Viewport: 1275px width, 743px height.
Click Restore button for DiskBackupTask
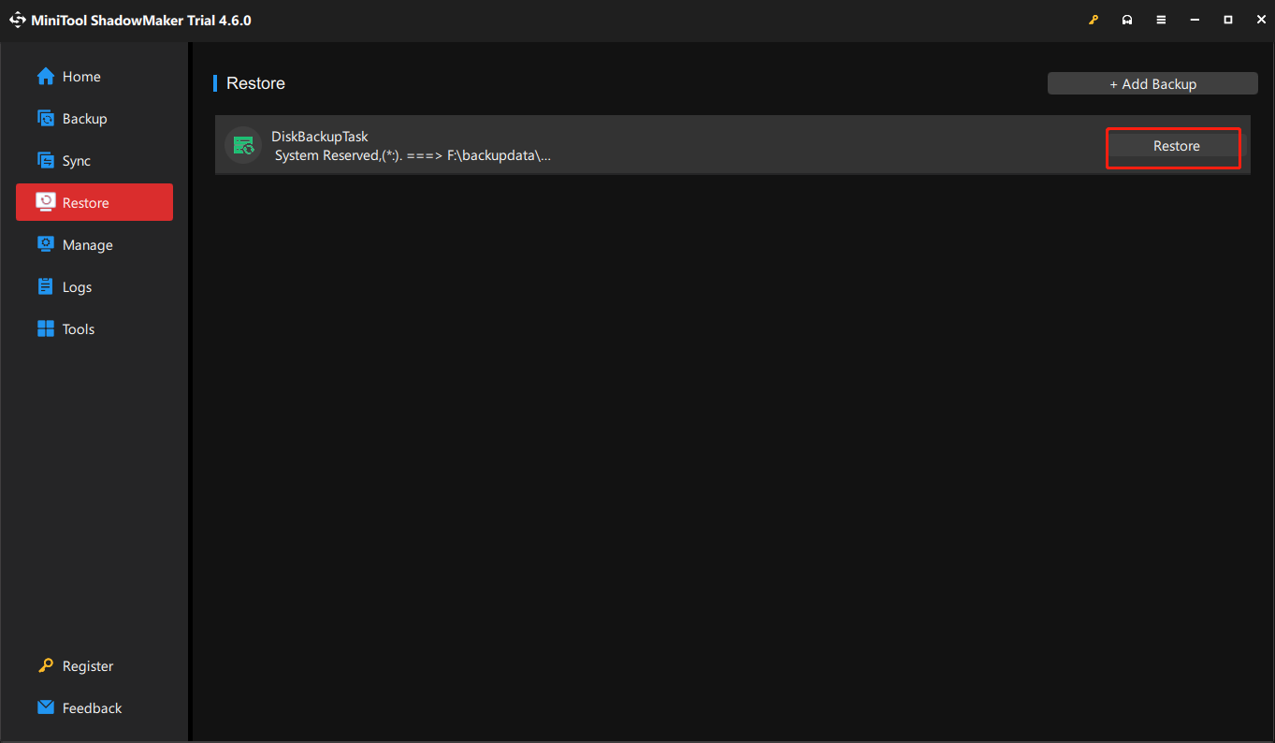click(x=1176, y=146)
